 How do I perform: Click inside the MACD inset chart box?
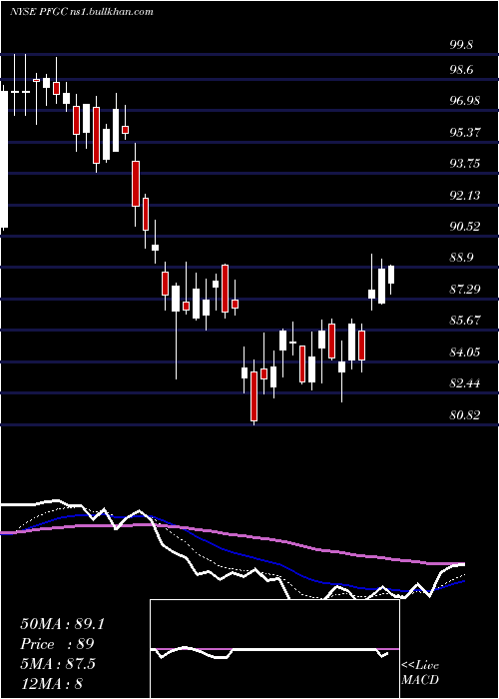[x=274, y=649]
